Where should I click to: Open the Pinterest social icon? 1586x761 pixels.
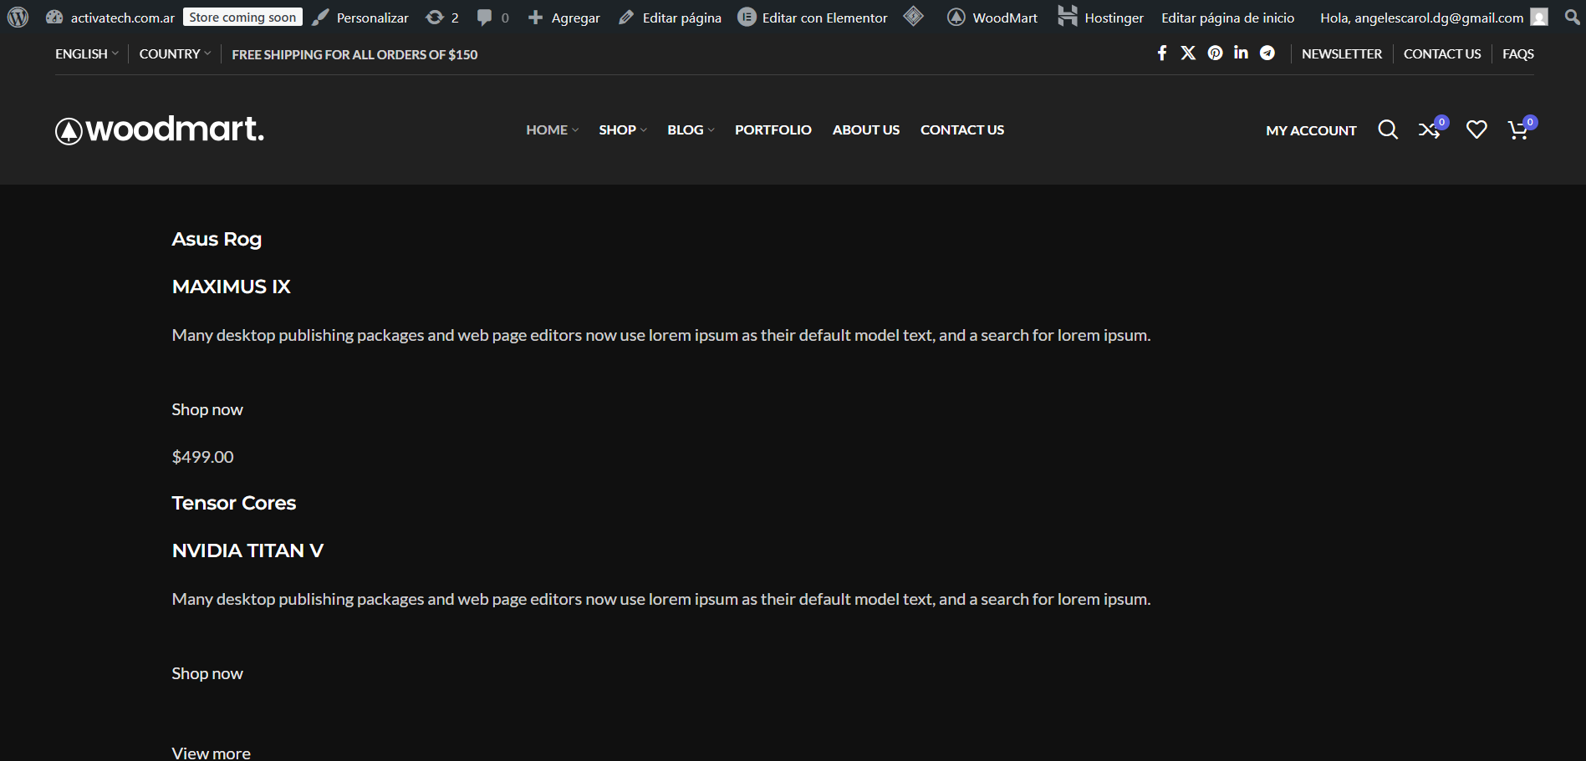coord(1215,53)
